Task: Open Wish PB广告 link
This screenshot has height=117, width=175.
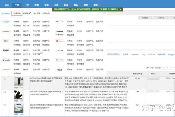Action: click(x=26, y=26)
